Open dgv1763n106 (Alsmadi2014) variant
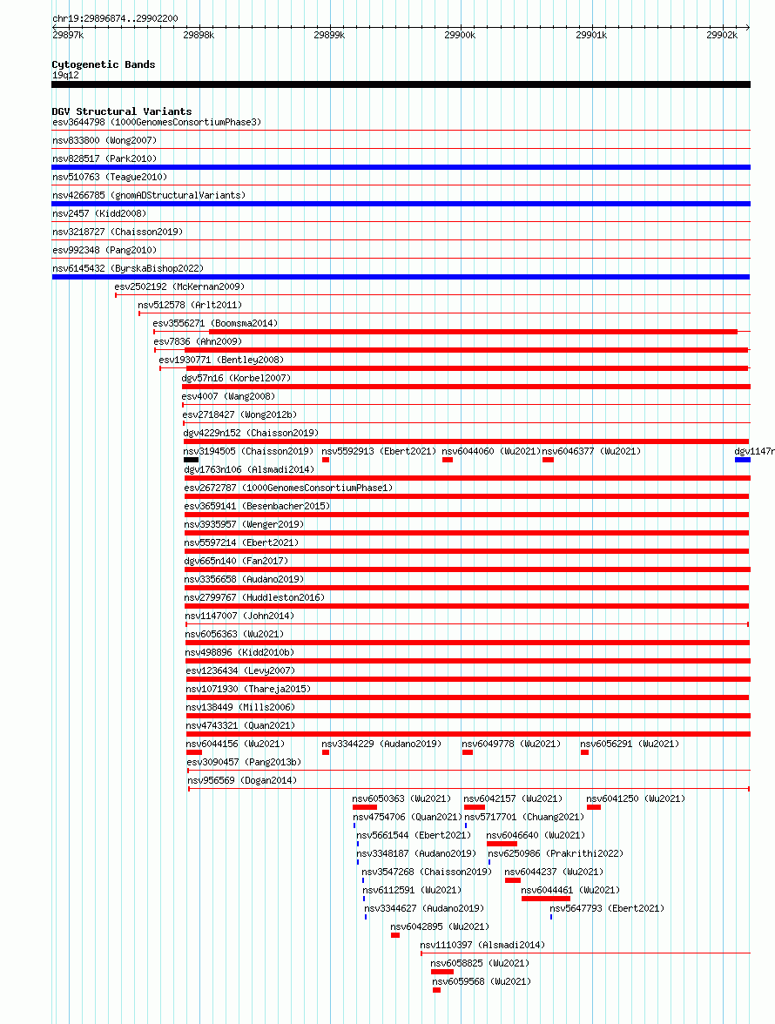775x1024 pixels. (x=249, y=469)
